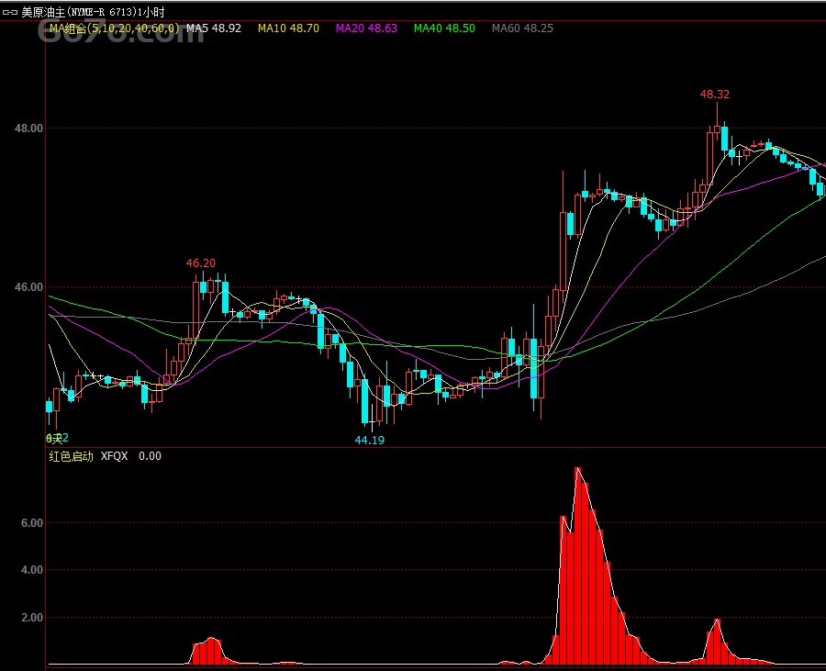
Task: Select the 美原油主 chart title text
Action: [x=43, y=12]
